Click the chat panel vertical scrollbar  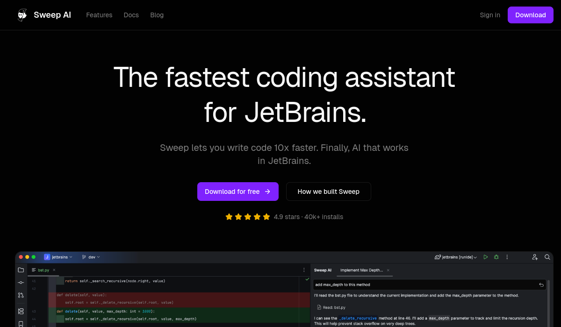pos(549,304)
